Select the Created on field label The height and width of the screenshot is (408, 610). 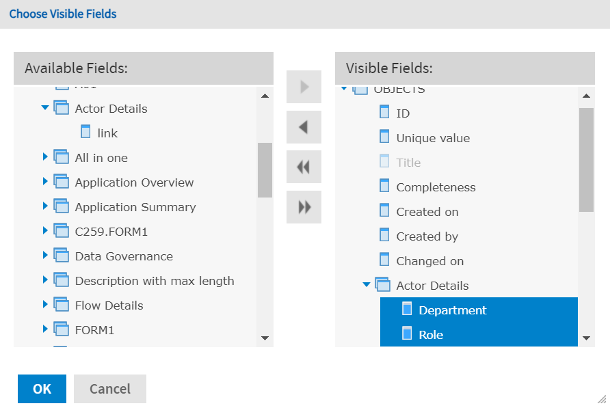pos(427,212)
